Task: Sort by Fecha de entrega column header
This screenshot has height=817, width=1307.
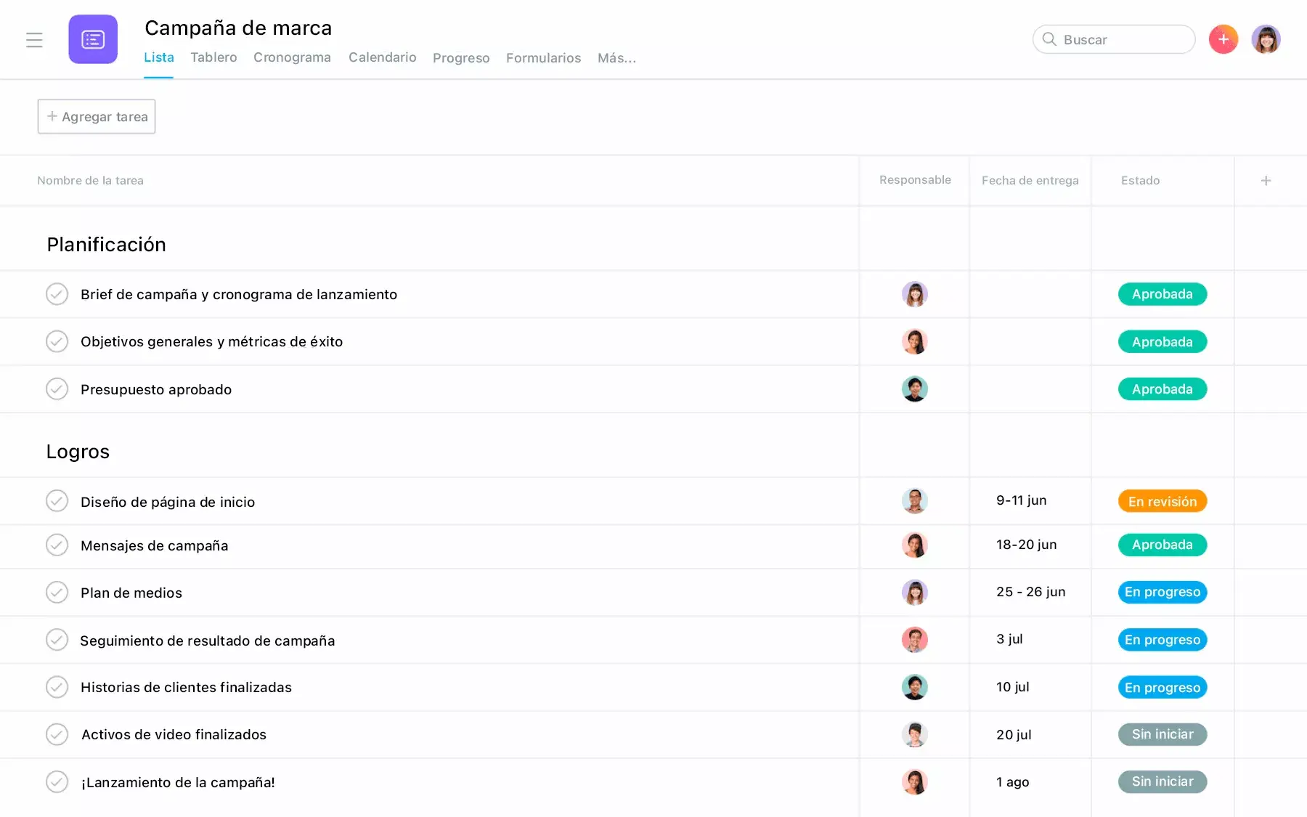Action: pos(1030,180)
